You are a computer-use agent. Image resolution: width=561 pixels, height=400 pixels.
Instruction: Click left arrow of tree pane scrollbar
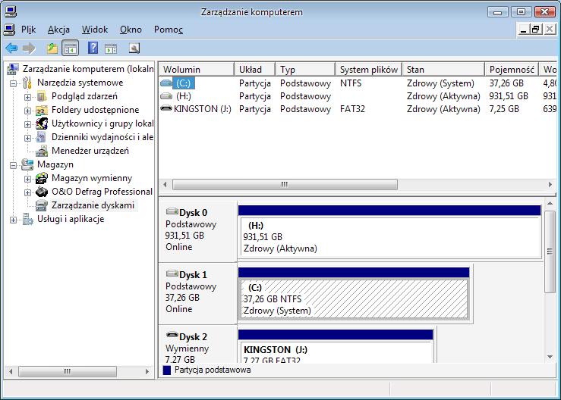11,371
